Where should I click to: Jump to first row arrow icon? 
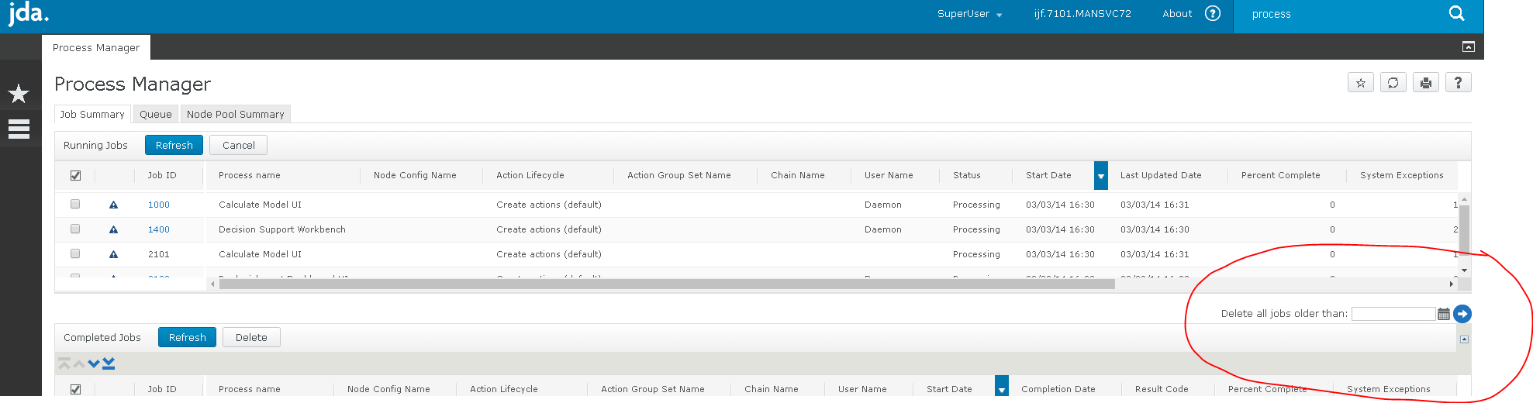pyautogui.click(x=64, y=363)
